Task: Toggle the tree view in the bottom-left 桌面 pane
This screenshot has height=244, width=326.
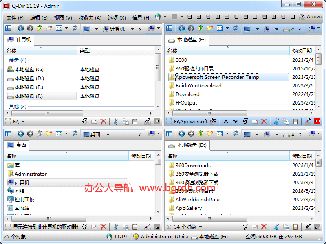Action: coord(8,133)
